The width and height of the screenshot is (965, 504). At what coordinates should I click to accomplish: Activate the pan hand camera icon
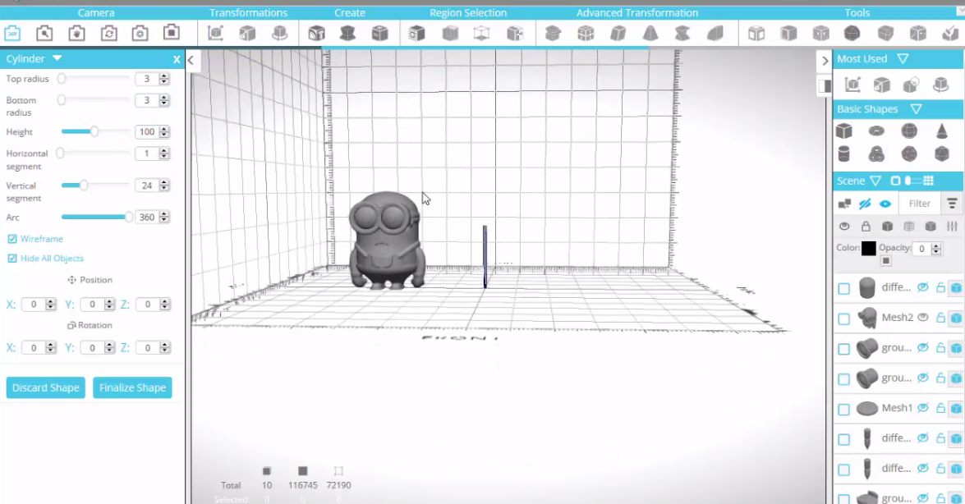[x=77, y=33]
